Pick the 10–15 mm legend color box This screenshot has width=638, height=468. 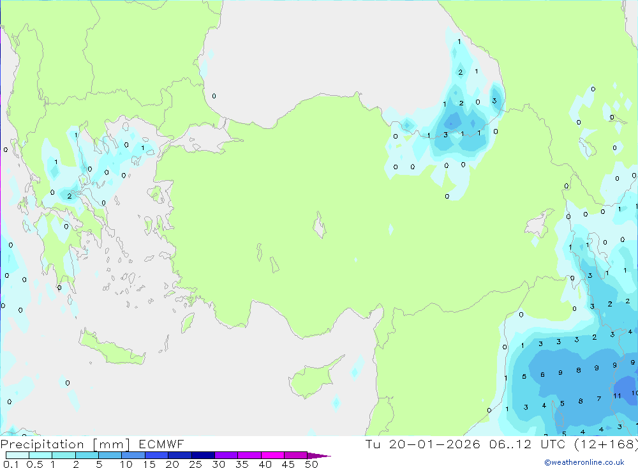[x=133, y=455]
